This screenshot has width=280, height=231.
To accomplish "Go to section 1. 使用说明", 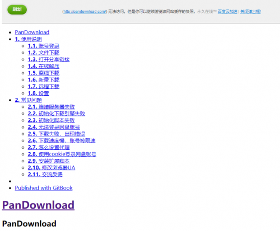I will (28, 39).
